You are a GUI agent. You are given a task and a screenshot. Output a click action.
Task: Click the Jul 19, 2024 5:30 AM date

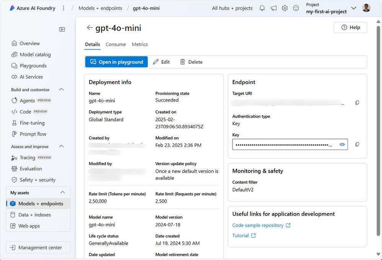(x=177, y=243)
